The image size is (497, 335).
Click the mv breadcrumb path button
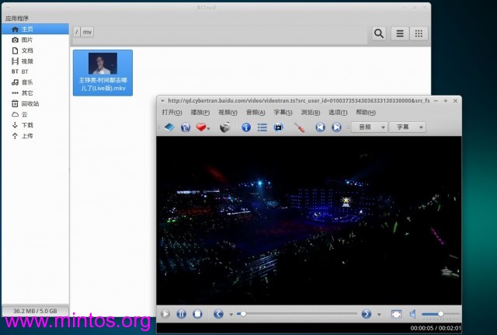click(x=87, y=32)
